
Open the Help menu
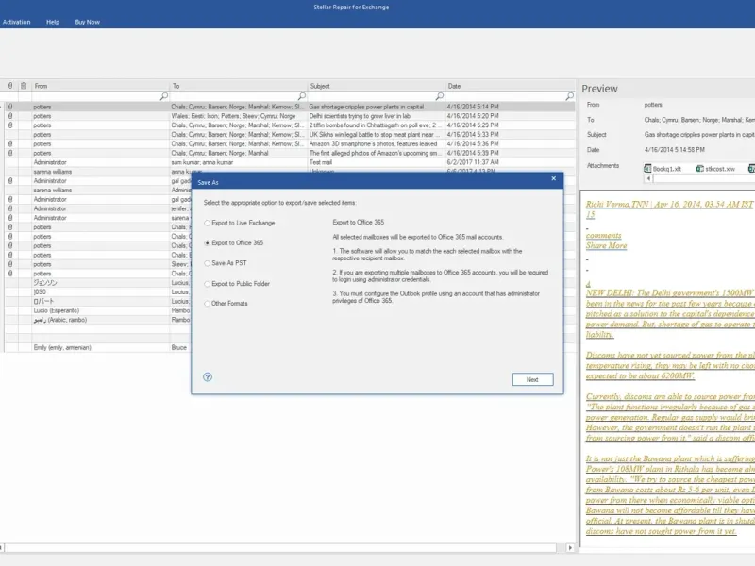pyautogui.click(x=53, y=22)
